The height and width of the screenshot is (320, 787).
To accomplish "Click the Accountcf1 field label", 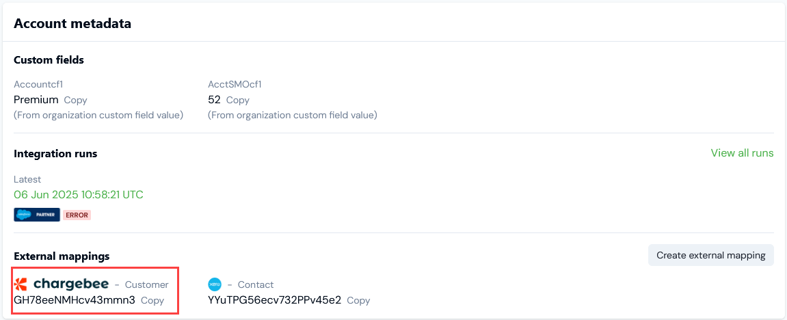I will pos(38,85).
